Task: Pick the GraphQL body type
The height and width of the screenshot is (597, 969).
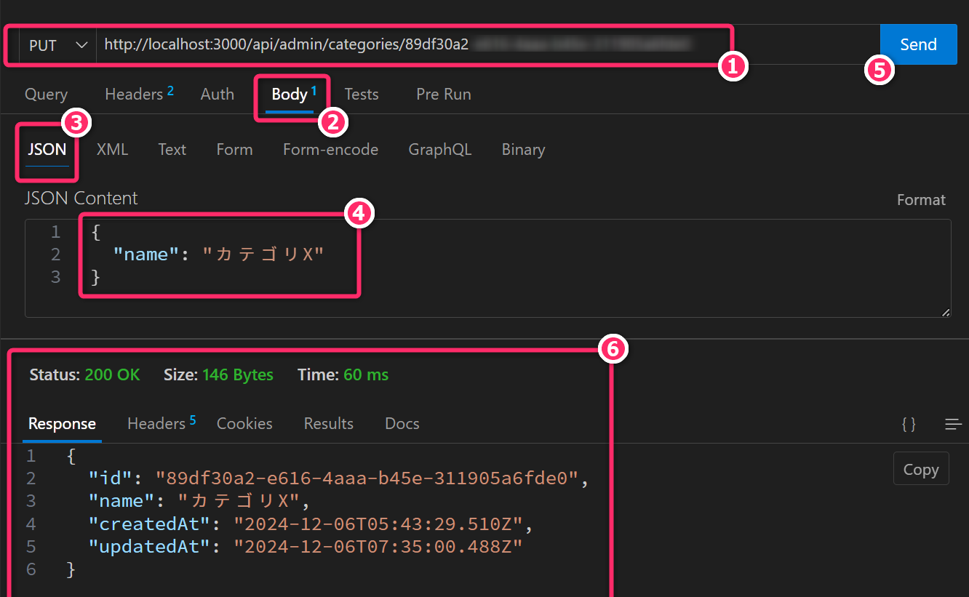Action: [439, 149]
